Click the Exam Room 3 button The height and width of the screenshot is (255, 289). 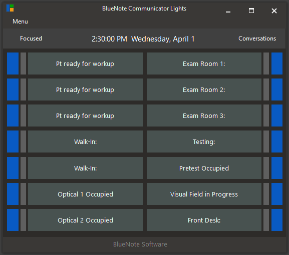[x=204, y=115]
